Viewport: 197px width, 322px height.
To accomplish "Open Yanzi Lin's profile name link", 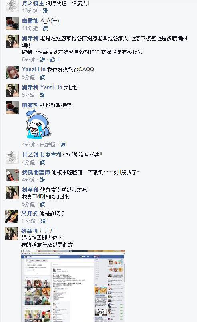I will pyautogui.click(x=34, y=69).
